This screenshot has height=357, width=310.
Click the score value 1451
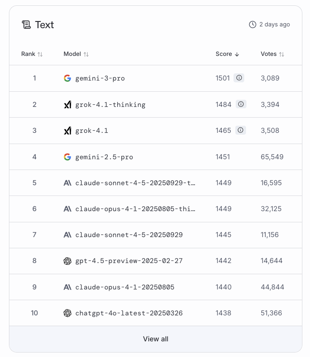(223, 157)
